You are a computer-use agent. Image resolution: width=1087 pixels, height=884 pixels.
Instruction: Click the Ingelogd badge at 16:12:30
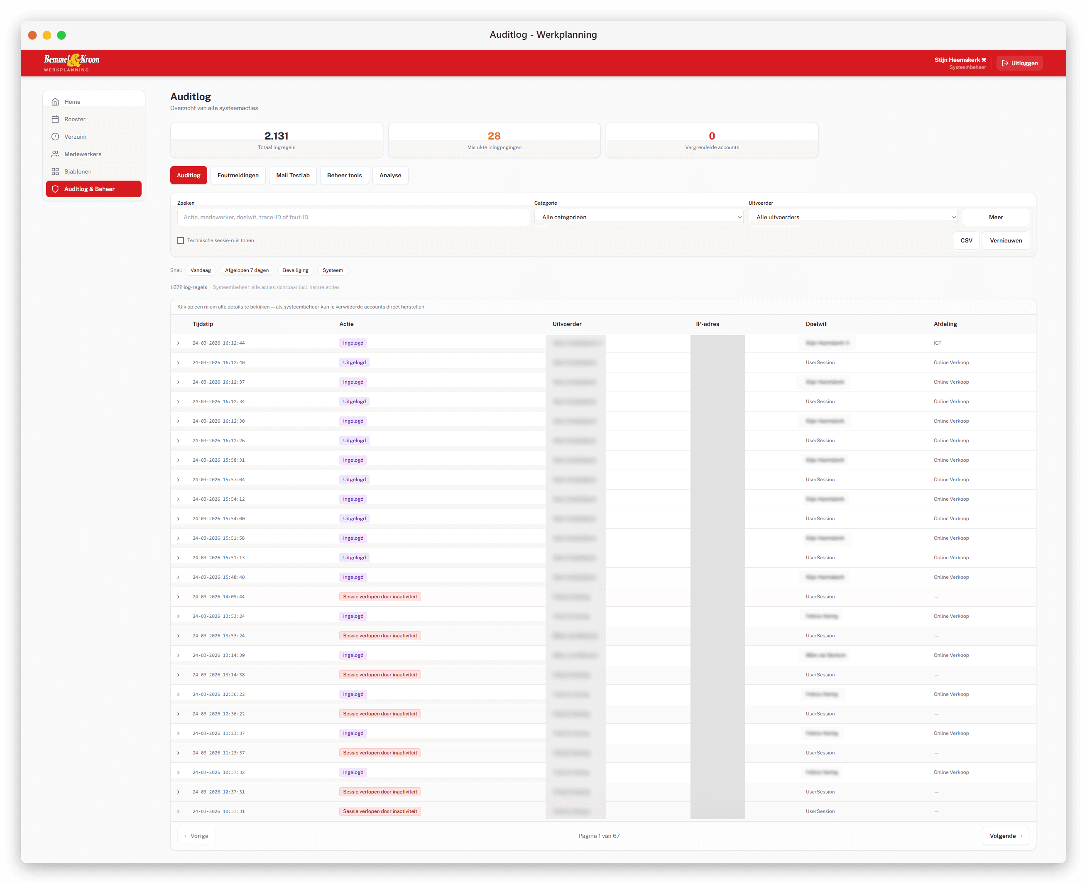(353, 421)
